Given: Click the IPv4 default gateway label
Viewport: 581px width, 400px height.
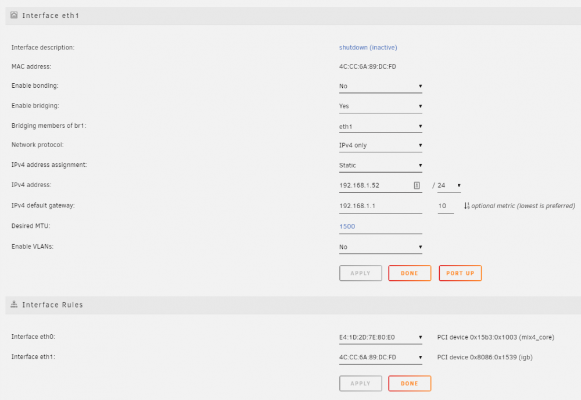Looking at the screenshot, I should [x=43, y=205].
